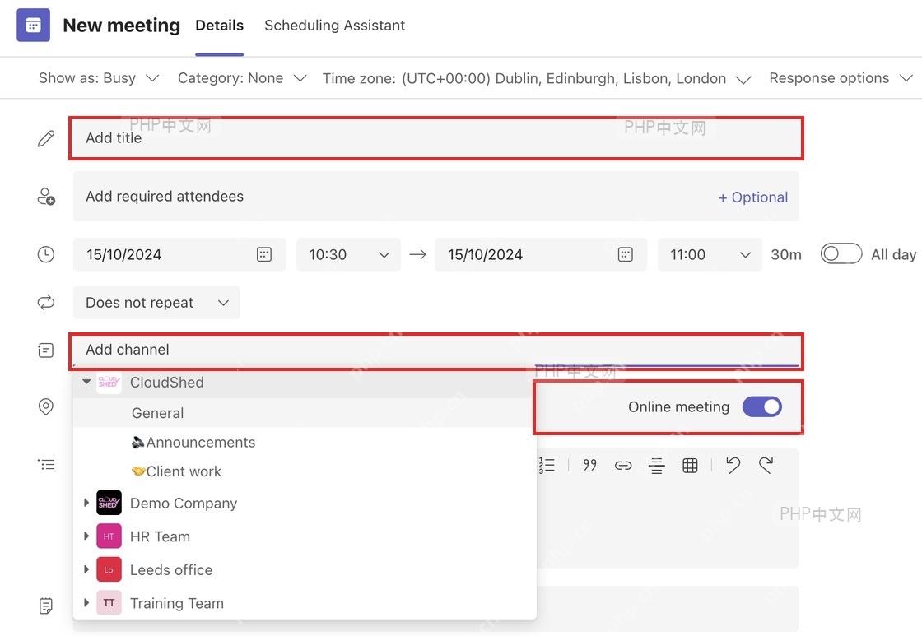Click the Add channel field
Screen dimensions: 922x636
pos(436,350)
